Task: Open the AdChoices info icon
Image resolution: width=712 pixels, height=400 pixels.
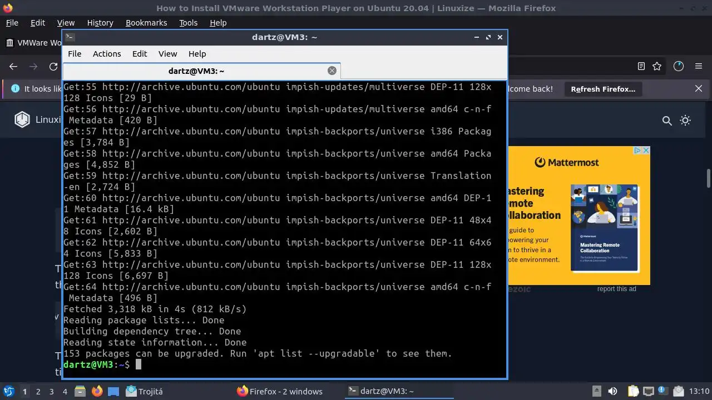Action: [639, 151]
